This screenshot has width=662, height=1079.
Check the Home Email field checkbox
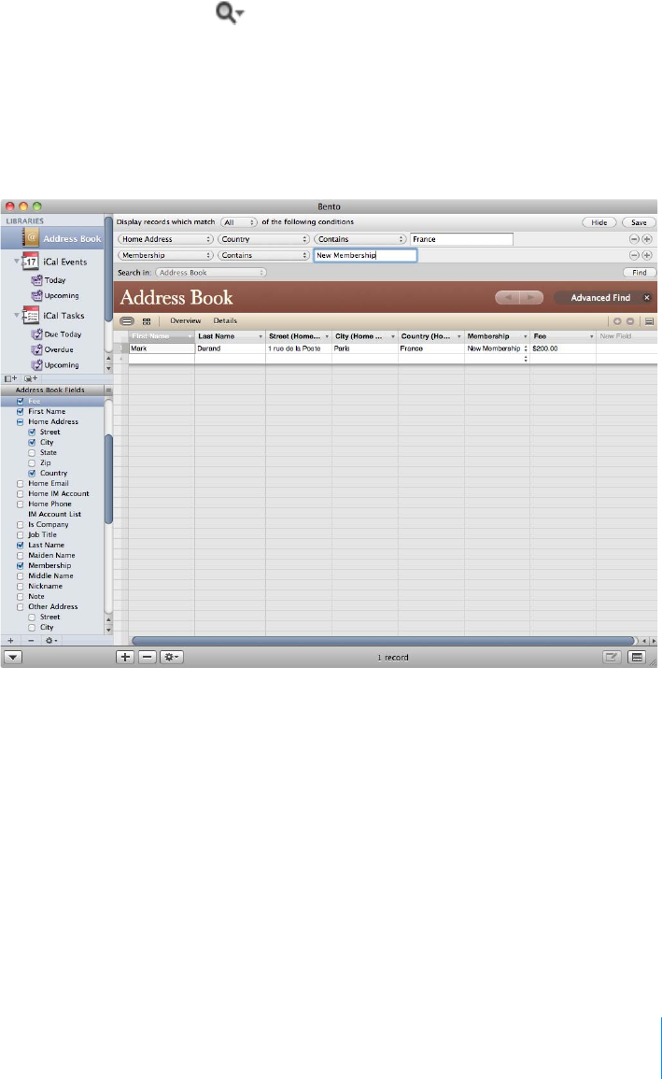coord(20,484)
